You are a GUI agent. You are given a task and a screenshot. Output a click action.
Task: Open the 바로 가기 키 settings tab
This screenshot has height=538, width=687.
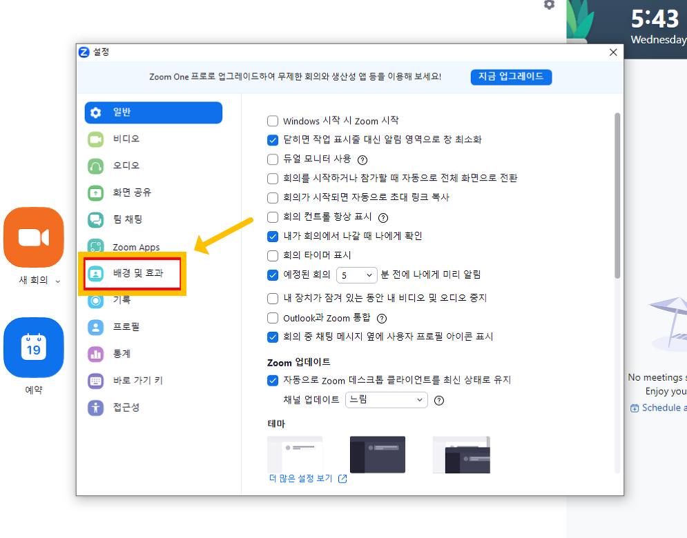pos(153,381)
